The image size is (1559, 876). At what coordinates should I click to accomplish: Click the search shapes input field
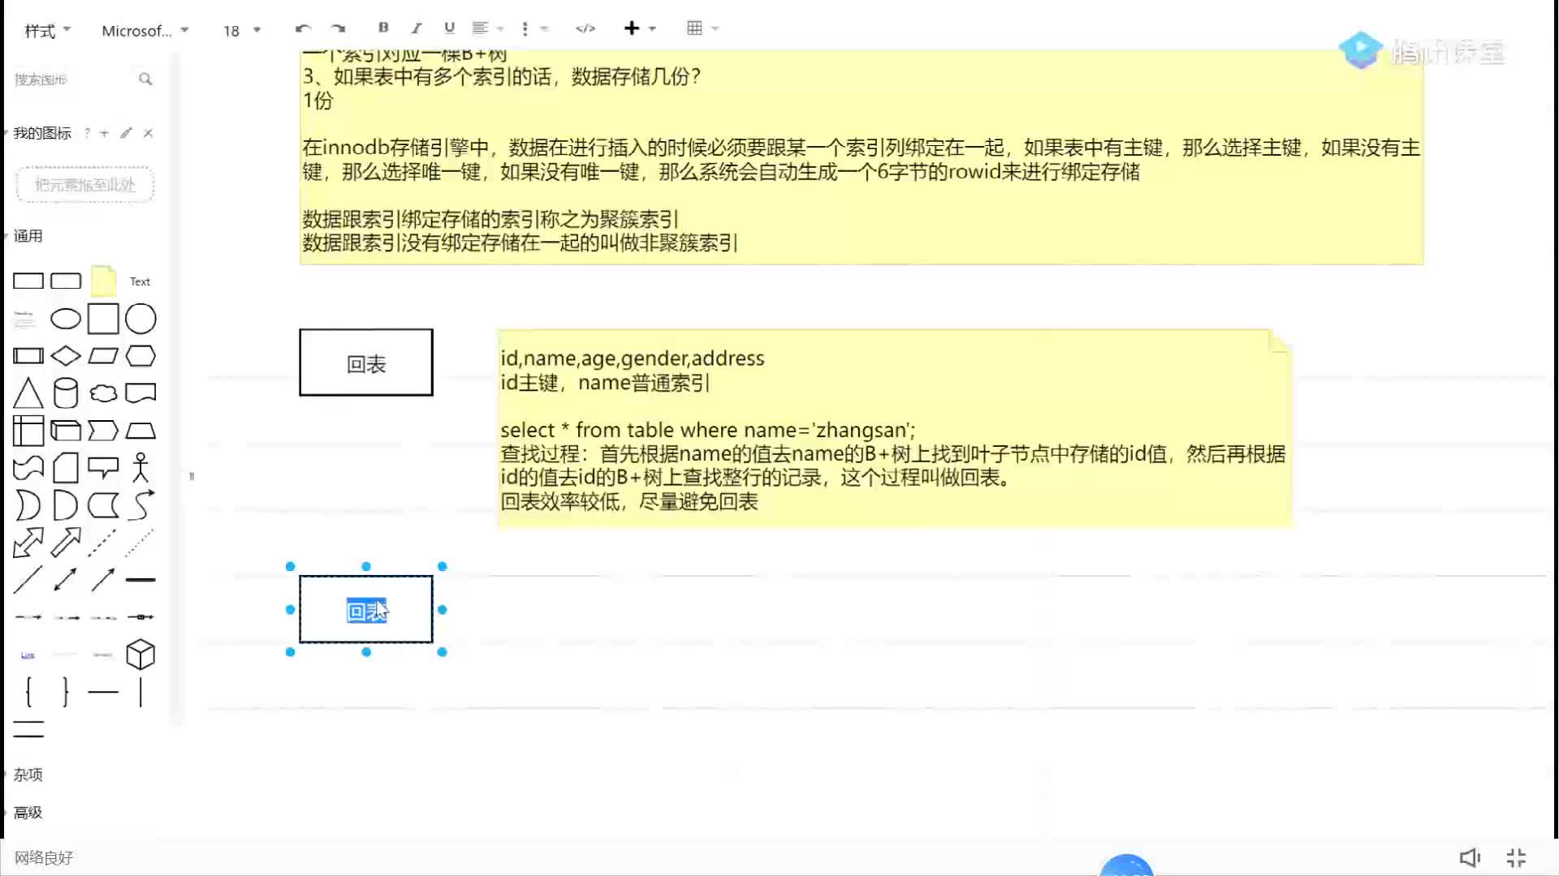[73, 79]
